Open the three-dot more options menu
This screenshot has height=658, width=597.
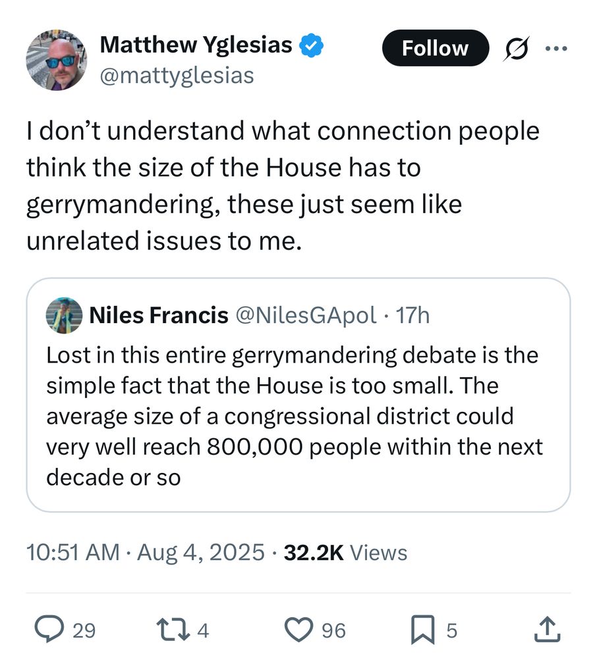click(555, 47)
